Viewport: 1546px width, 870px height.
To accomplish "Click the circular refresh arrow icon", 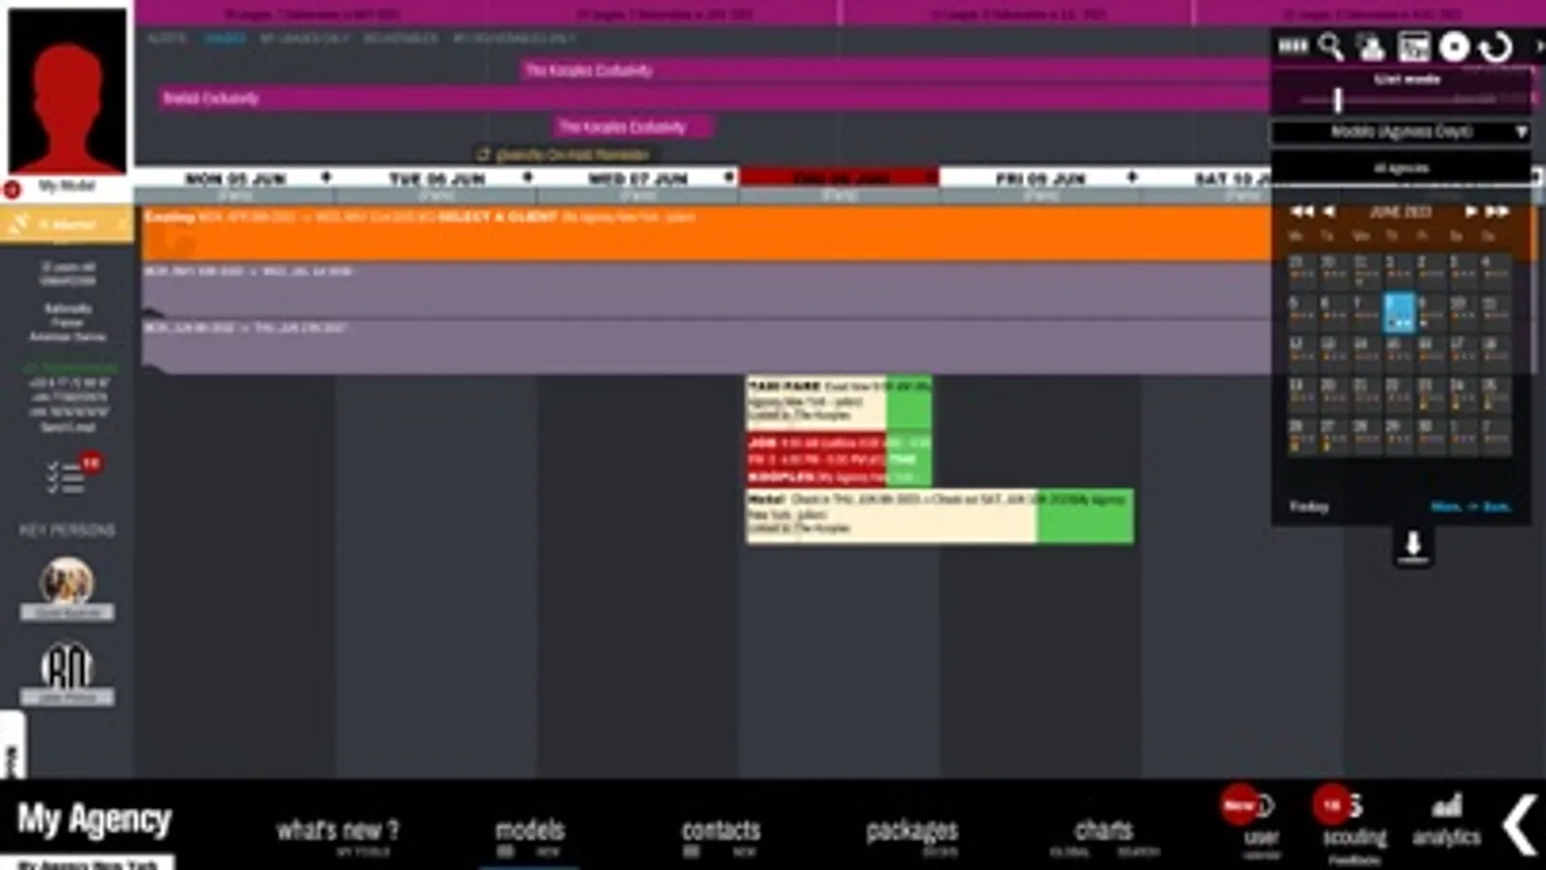I will (x=1497, y=46).
